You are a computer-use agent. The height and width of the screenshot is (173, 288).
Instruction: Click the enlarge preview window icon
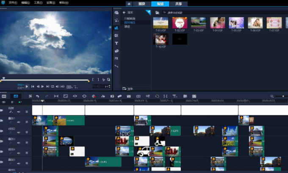(108, 79)
